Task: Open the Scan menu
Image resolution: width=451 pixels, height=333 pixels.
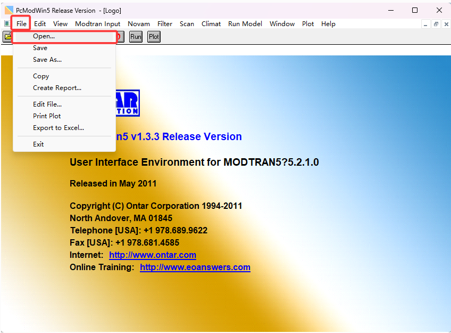Action: point(187,24)
